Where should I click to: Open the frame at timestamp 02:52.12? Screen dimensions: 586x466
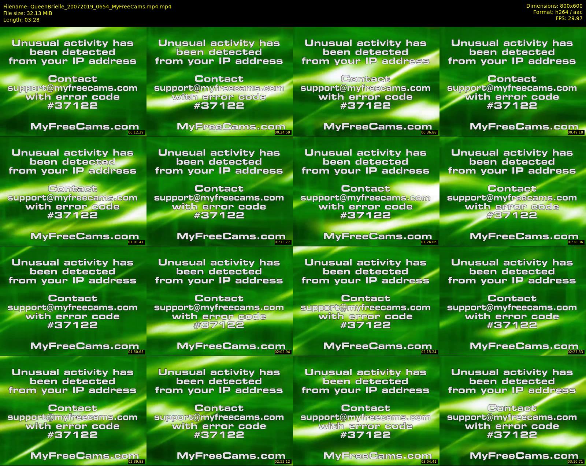tap(220, 411)
